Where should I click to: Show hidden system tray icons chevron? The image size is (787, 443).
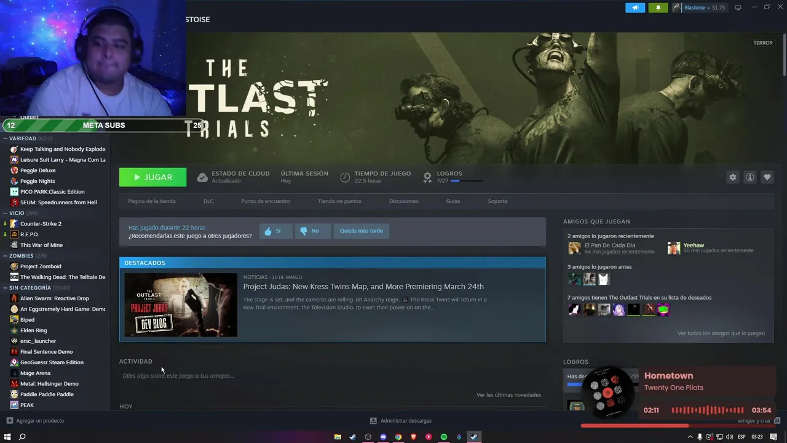coord(690,437)
